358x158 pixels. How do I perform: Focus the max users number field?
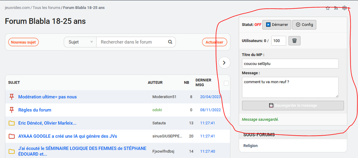pyautogui.click(x=279, y=41)
